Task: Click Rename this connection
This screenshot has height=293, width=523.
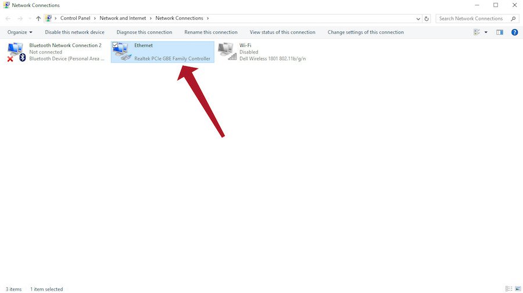Action: [211, 32]
